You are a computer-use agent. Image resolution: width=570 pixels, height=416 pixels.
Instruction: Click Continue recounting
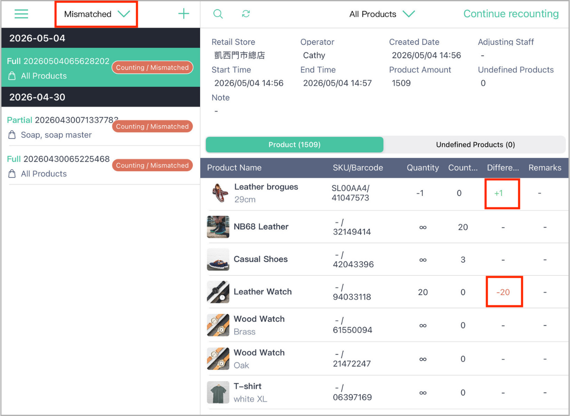click(x=511, y=14)
